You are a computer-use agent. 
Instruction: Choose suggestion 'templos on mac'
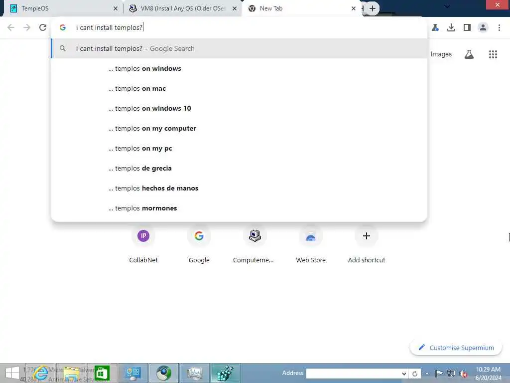click(x=239, y=89)
